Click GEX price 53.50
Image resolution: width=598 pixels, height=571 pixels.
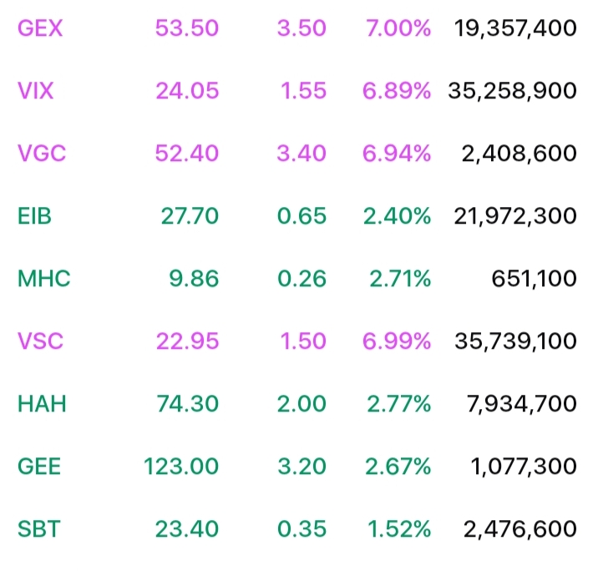tap(186, 28)
